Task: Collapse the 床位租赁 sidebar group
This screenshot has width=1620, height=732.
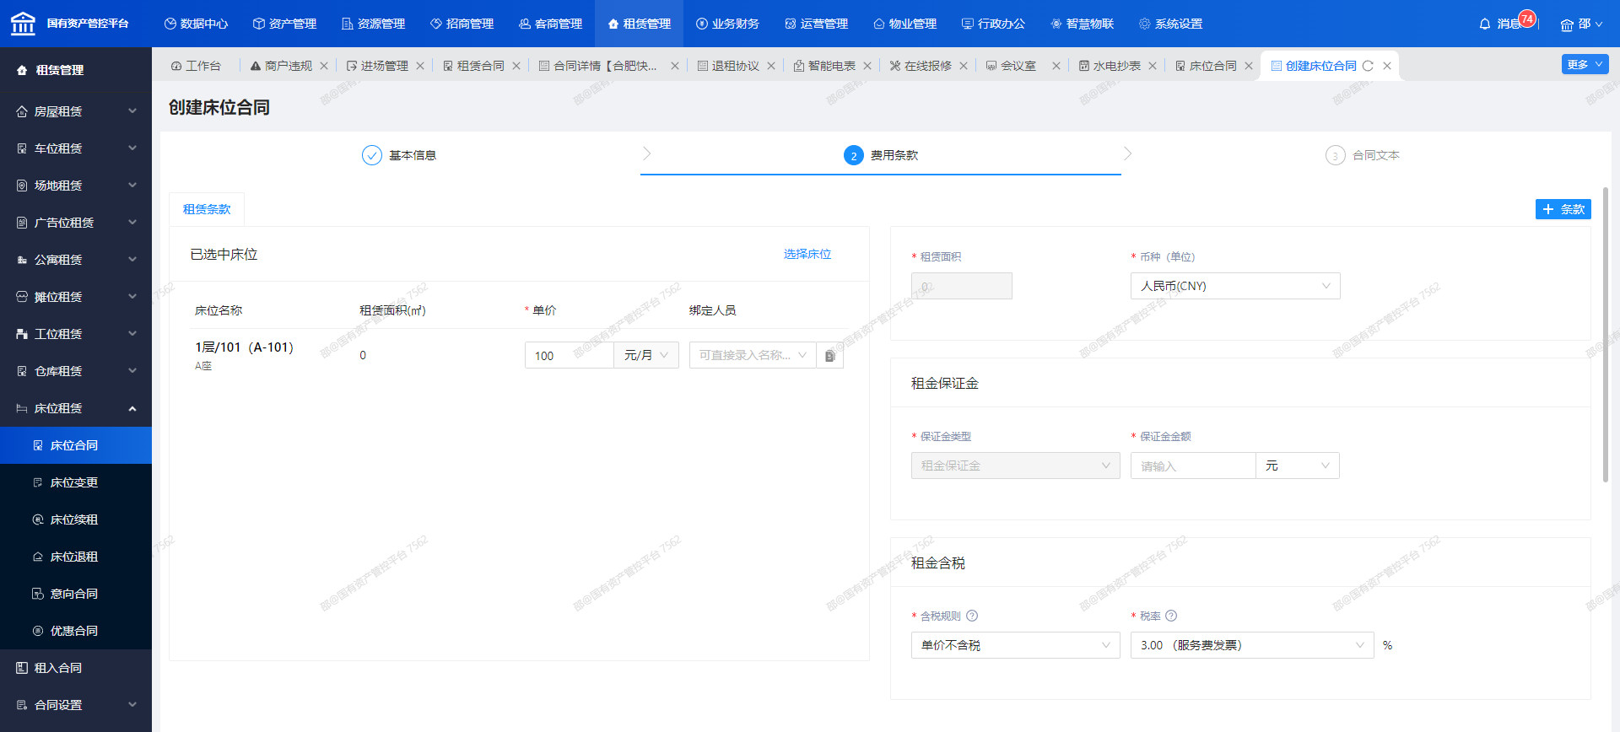Action: pos(76,408)
